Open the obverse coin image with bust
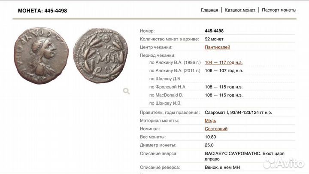309x174 pixels. point(41,55)
